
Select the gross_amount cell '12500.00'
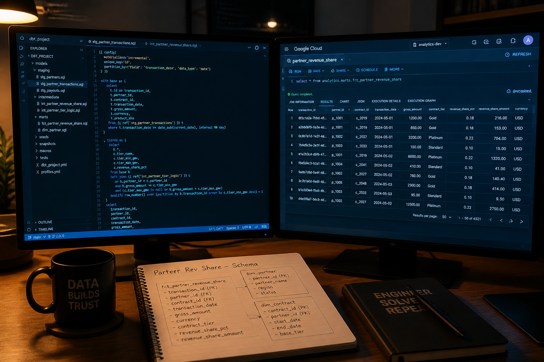pos(413,205)
